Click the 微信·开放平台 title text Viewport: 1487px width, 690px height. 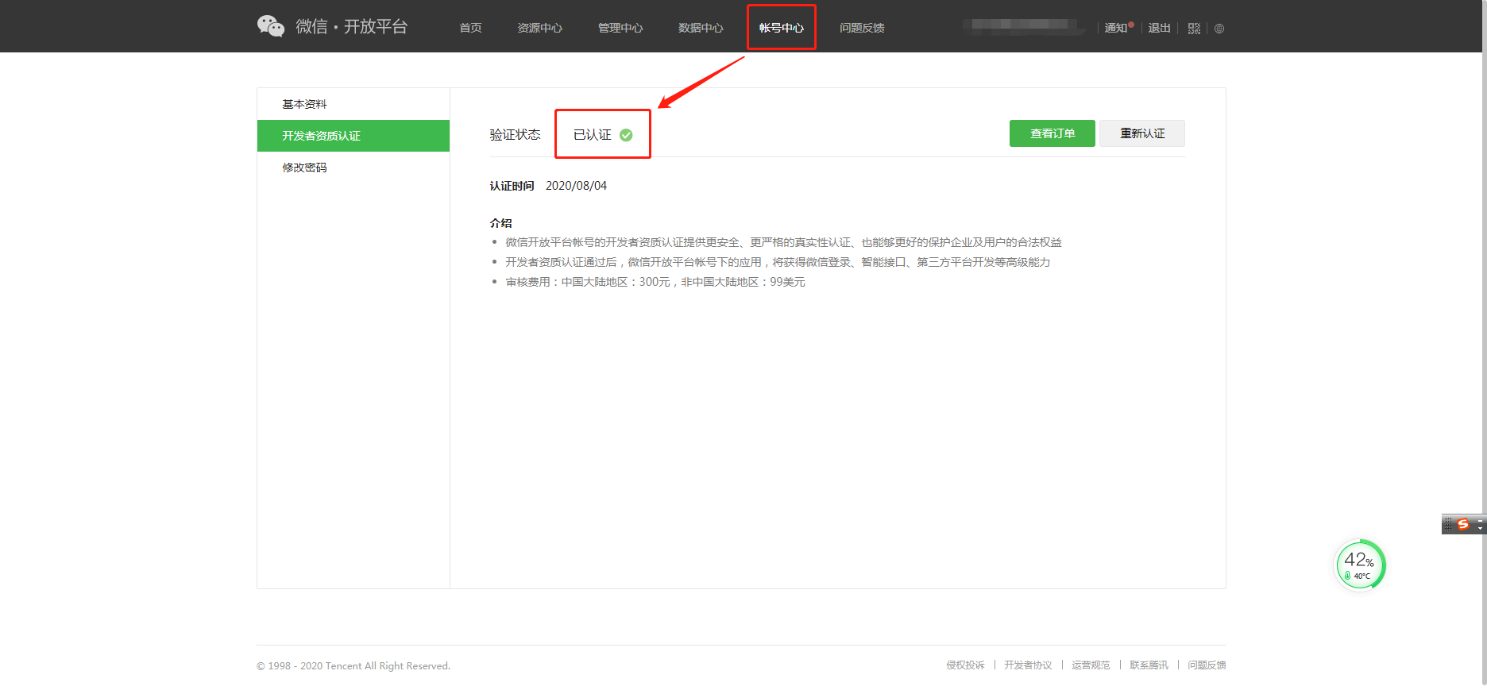click(x=351, y=26)
